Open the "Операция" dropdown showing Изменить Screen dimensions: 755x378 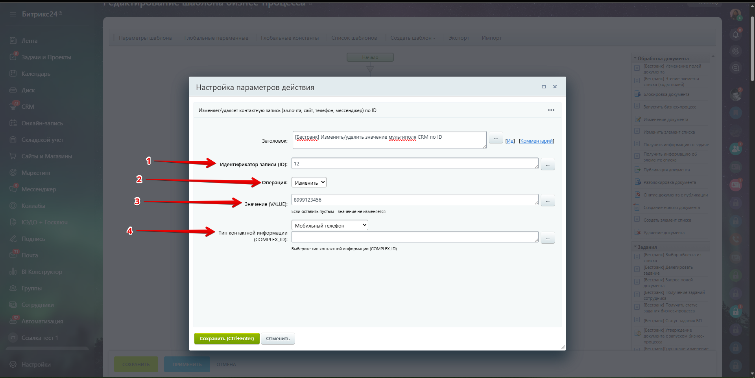(308, 182)
